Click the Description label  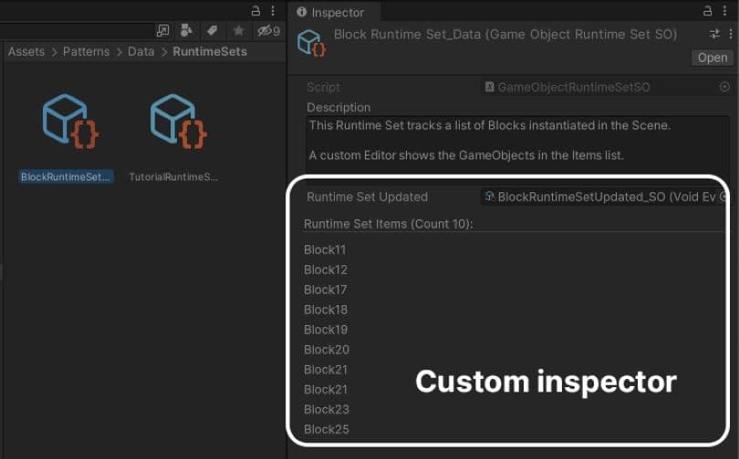338,107
